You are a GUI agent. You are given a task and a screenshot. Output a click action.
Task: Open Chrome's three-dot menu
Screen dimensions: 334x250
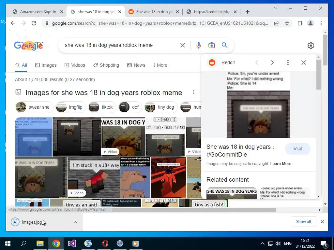click(321, 23)
